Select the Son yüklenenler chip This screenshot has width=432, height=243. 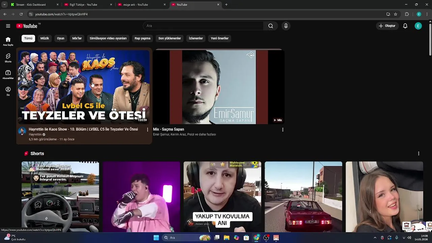click(x=169, y=38)
